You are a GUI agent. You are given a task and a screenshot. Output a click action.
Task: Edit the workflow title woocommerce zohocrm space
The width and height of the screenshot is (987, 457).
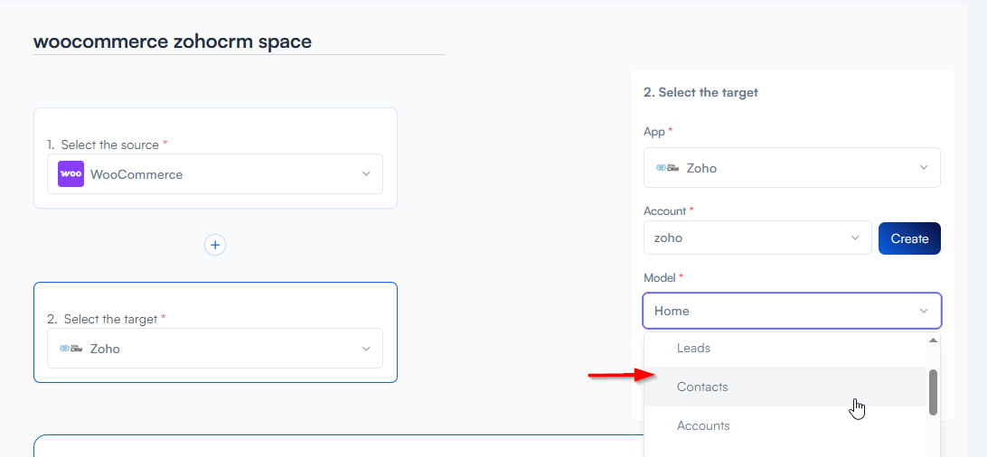tap(173, 42)
